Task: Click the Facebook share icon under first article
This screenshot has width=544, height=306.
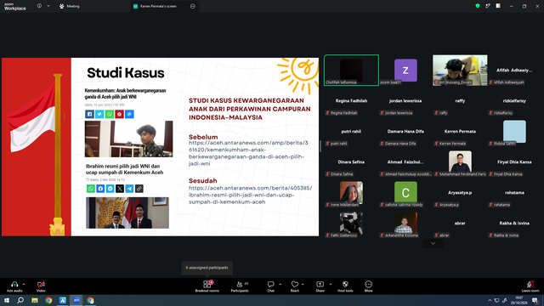Action: [89, 114]
